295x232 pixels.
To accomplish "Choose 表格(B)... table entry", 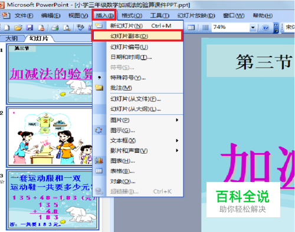I will (138, 171).
